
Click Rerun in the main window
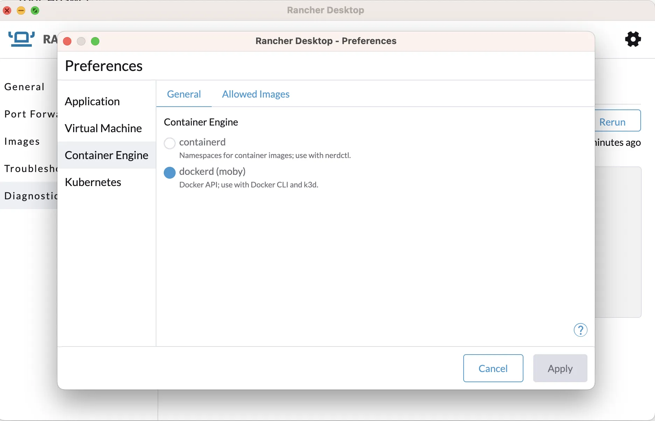coord(618,121)
